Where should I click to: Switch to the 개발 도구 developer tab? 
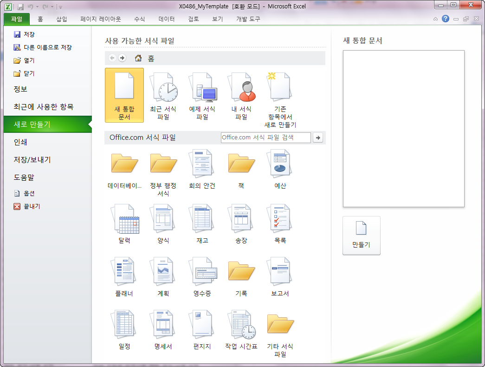click(248, 19)
